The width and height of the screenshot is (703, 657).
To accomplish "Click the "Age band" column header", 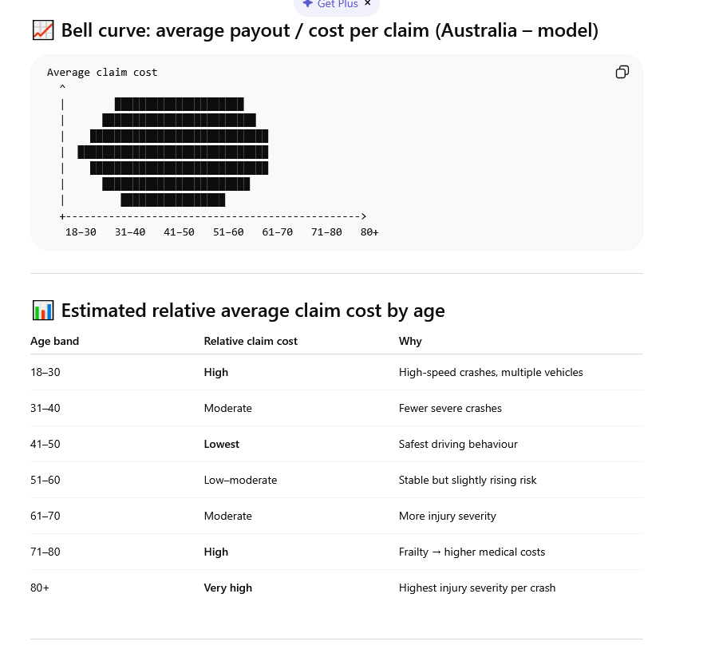I will [55, 341].
